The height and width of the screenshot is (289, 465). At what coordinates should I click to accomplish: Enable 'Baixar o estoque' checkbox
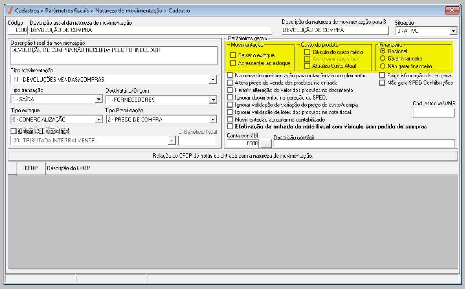(x=233, y=55)
